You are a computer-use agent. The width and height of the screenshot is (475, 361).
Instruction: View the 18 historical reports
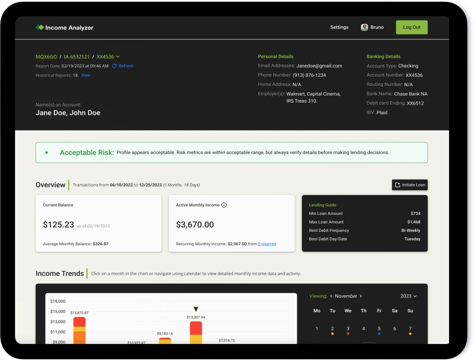click(x=86, y=75)
